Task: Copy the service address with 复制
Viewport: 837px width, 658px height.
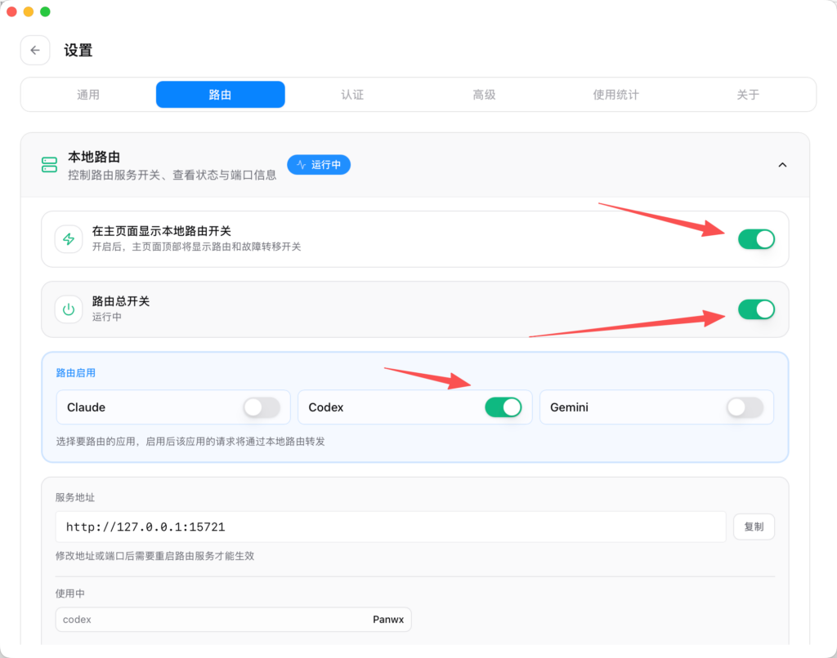Action: pos(754,527)
